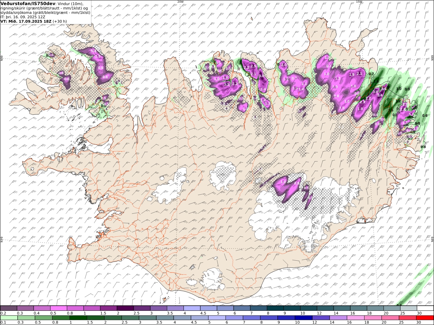Click the upper legend white swatch labelled 30

425,308
